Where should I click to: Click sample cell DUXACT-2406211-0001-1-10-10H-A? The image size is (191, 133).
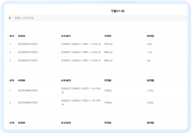click(81, 102)
